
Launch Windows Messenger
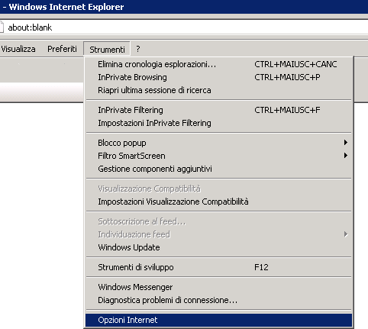tap(218, 287)
